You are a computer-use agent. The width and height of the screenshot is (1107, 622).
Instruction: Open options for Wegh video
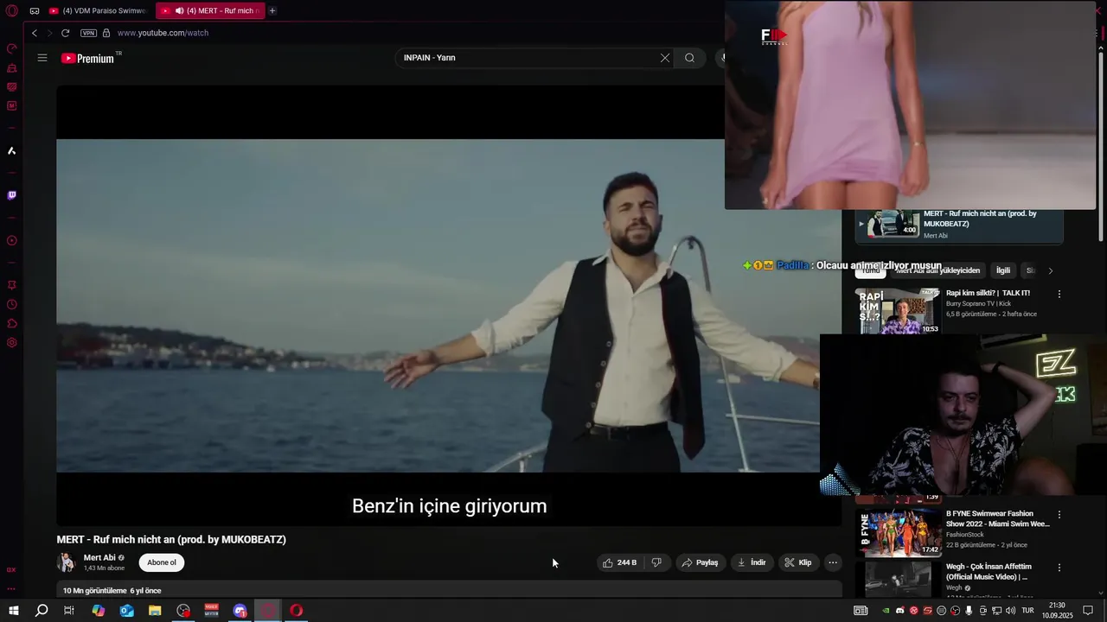[1059, 568]
